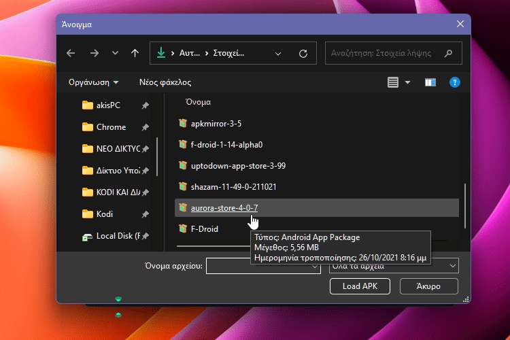Click the magnifier search icon

(449, 53)
